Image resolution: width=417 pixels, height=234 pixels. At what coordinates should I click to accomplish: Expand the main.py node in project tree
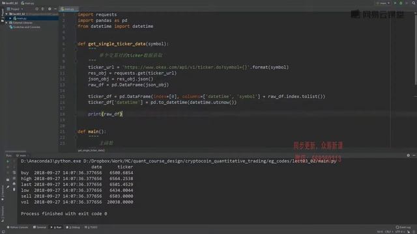click(10, 18)
